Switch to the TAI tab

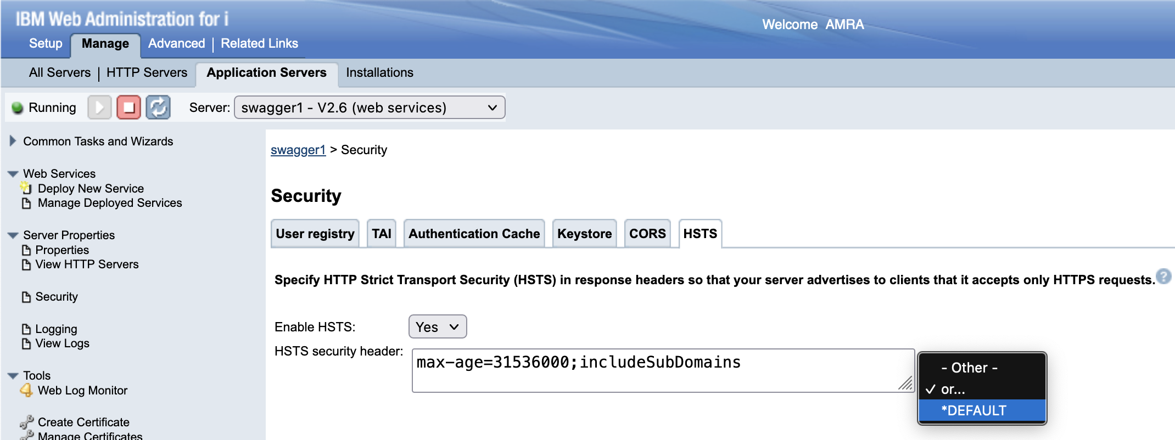pos(382,234)
